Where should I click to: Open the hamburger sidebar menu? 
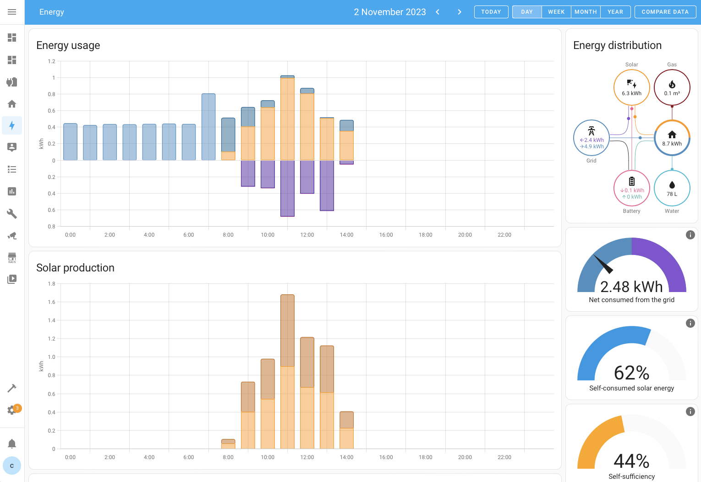12,12
